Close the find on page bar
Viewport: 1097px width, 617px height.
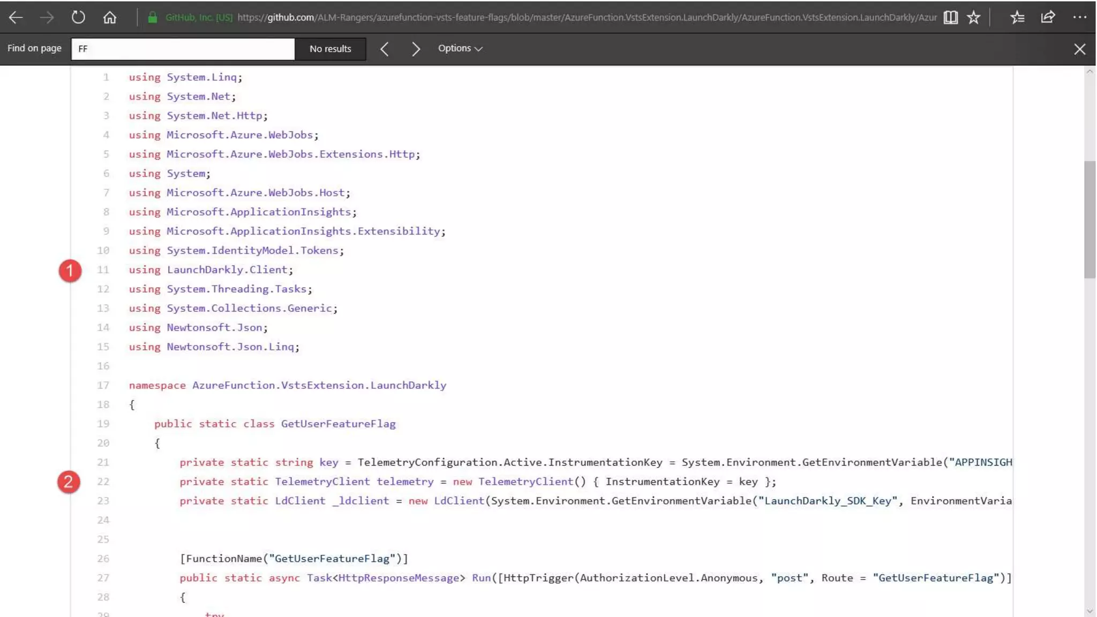tap(1079, 49)
